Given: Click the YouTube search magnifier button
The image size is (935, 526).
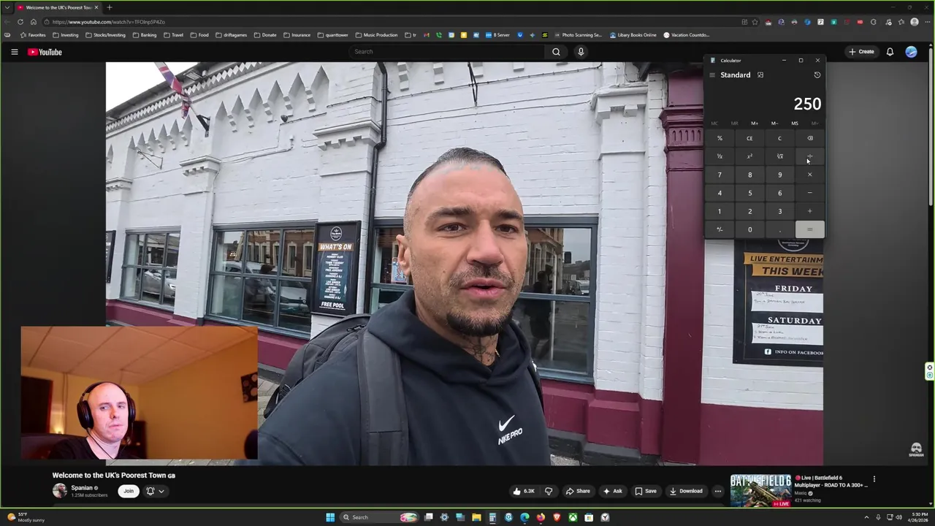Looking at the screenshot, I should [556, 52].
